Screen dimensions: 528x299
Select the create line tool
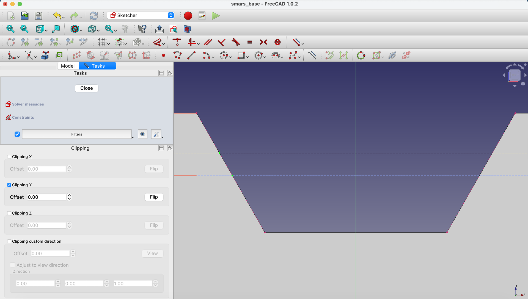[191, 56]
